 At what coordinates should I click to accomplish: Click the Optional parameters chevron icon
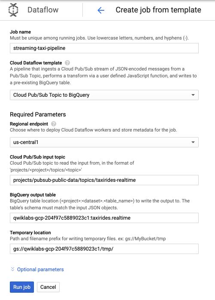(x=12, y=269)
